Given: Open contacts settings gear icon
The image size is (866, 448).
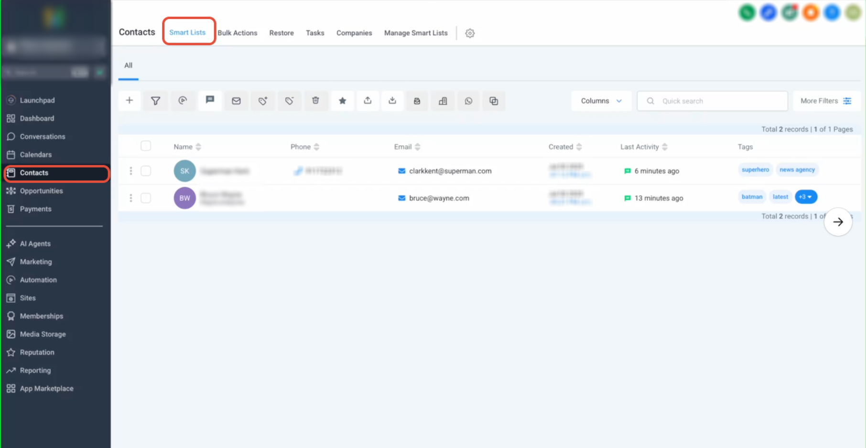Looking at the screenshot, I should (470, 33).
